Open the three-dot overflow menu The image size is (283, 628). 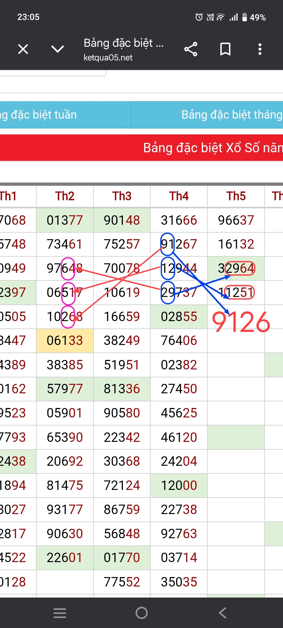[260, 49]
